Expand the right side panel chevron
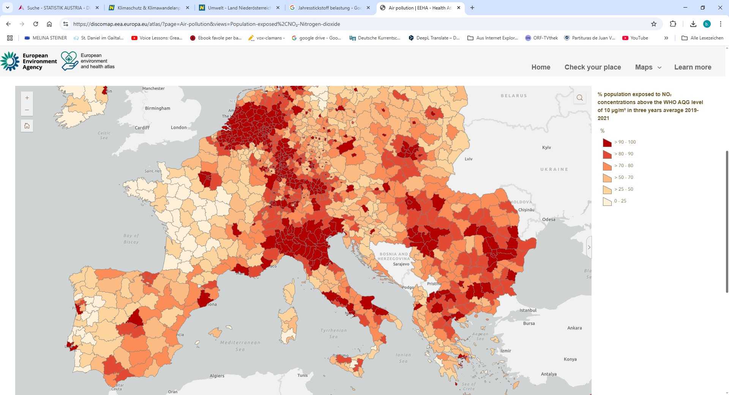The image size is (729, 395). point(589,247)
